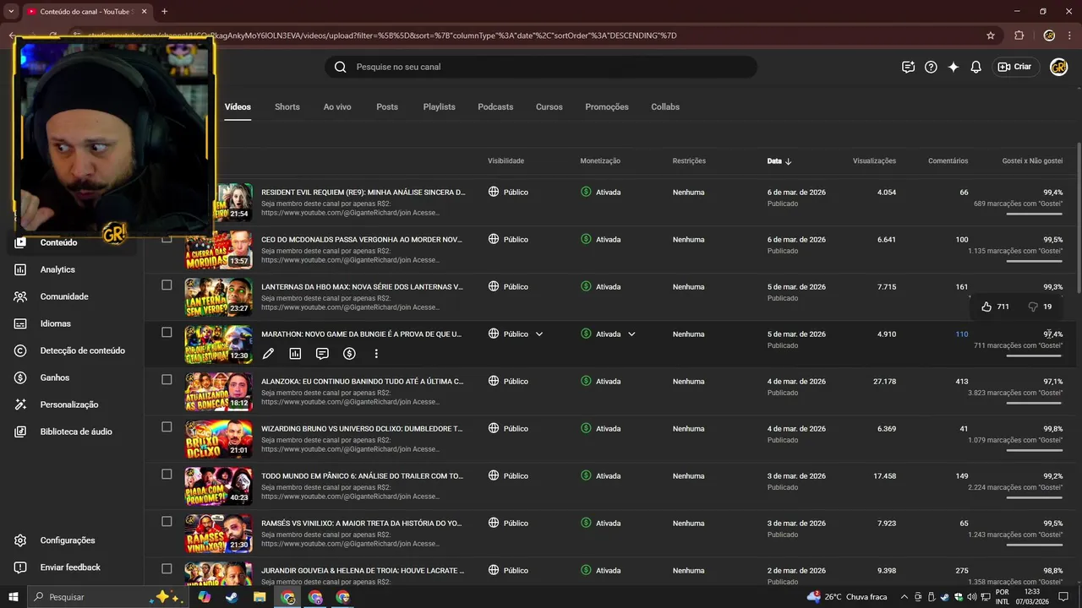
Task: Expand Público visibility dropdown in MARATHON row
Action: point(539,334)
